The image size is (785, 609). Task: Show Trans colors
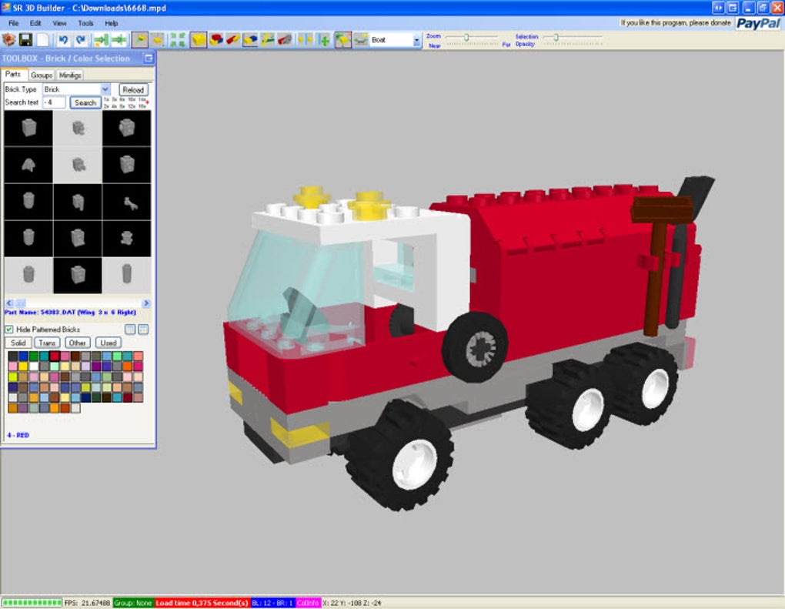[x=47, y=343]
